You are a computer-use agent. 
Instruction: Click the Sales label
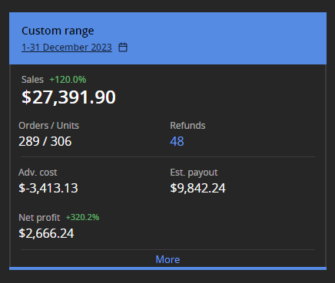(32, 80)
